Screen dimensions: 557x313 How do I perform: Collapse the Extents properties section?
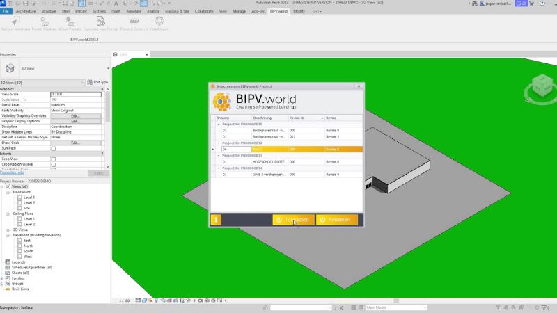pyautogui.click(x=102, y=154)
